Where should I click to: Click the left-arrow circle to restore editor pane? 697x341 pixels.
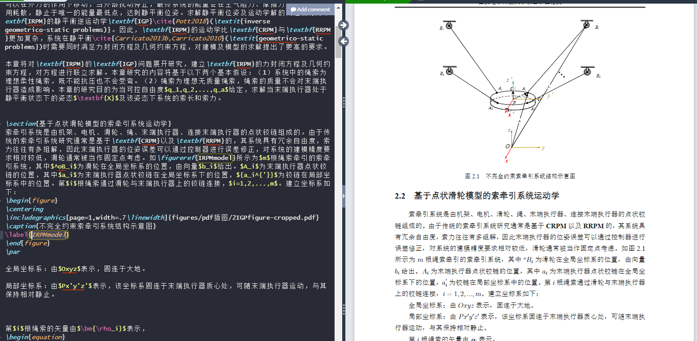[343, 41]
